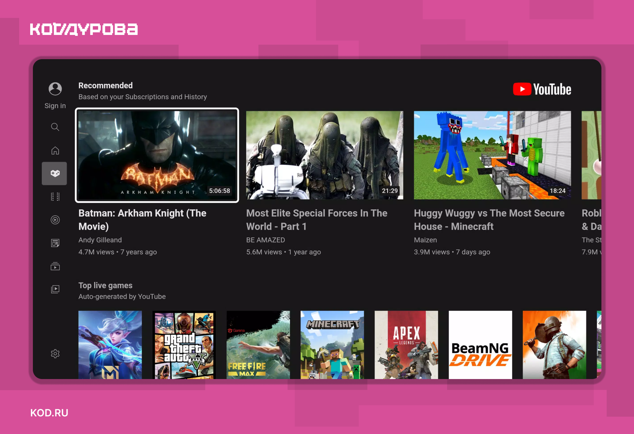
Task: Select the Gaming controller icon in sidebar
Action: pyautogui.click(x=54, y=174)
